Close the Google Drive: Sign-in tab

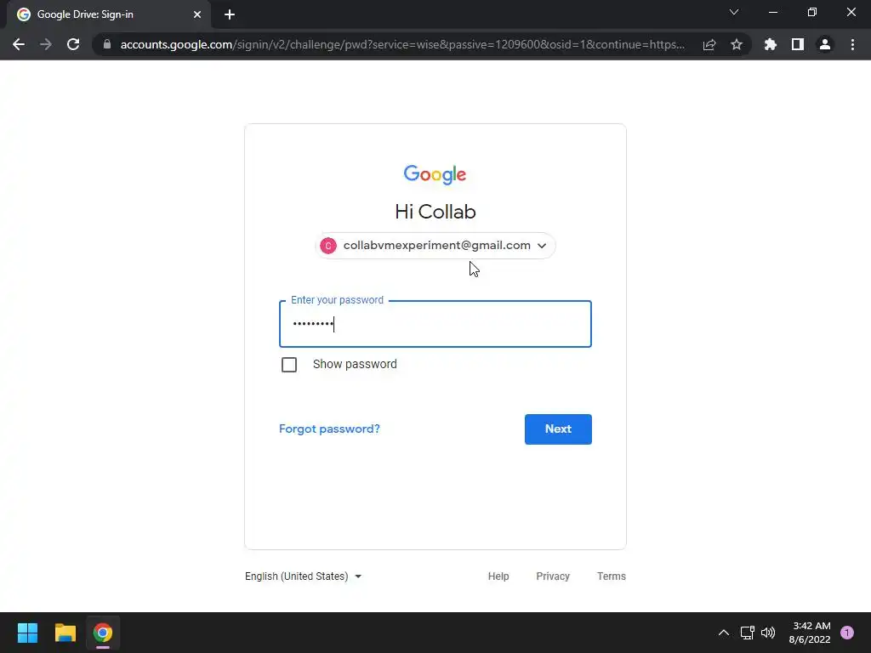pyautogui.click(x=197, y=14)
